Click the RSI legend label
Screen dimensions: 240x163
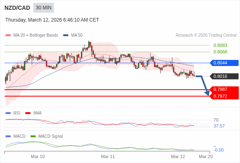coord(17,113)
